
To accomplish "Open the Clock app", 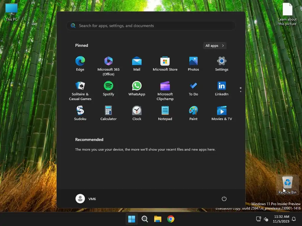I will click(x=137, y=113).
